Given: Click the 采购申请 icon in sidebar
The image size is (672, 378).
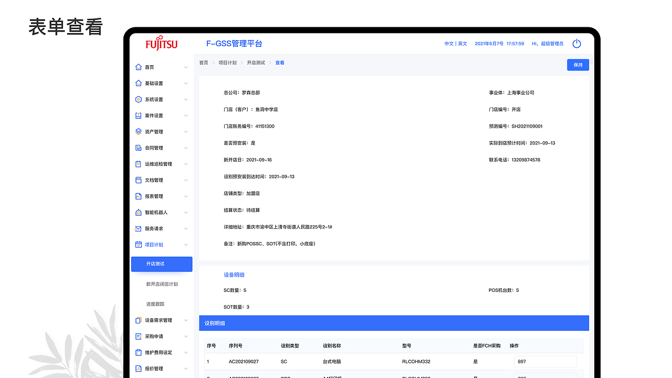Looking at the screenshot, I should (x=138, y=336).
